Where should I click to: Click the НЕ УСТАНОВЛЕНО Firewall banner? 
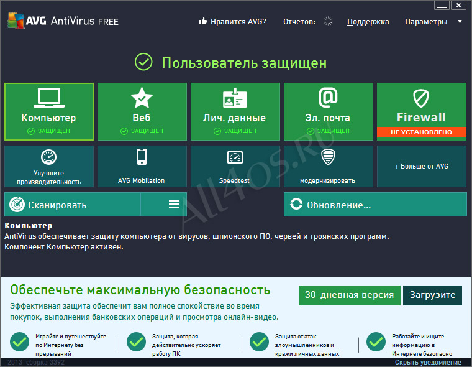(x=422, y=132)
